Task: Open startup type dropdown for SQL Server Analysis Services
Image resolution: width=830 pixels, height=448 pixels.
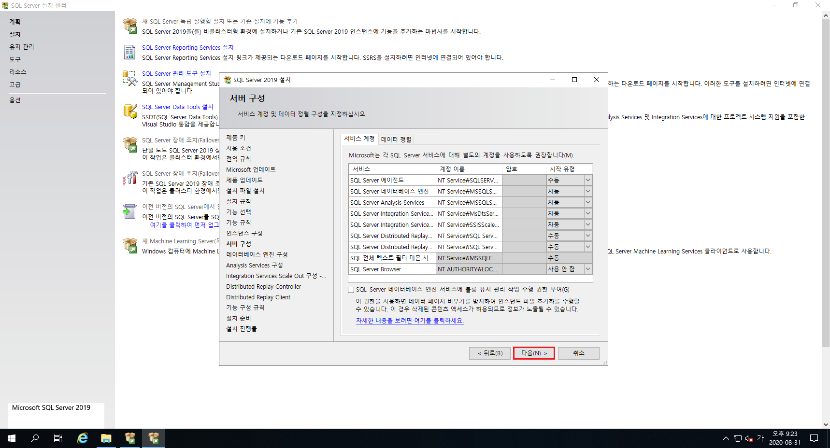Action: pos(588,202)
